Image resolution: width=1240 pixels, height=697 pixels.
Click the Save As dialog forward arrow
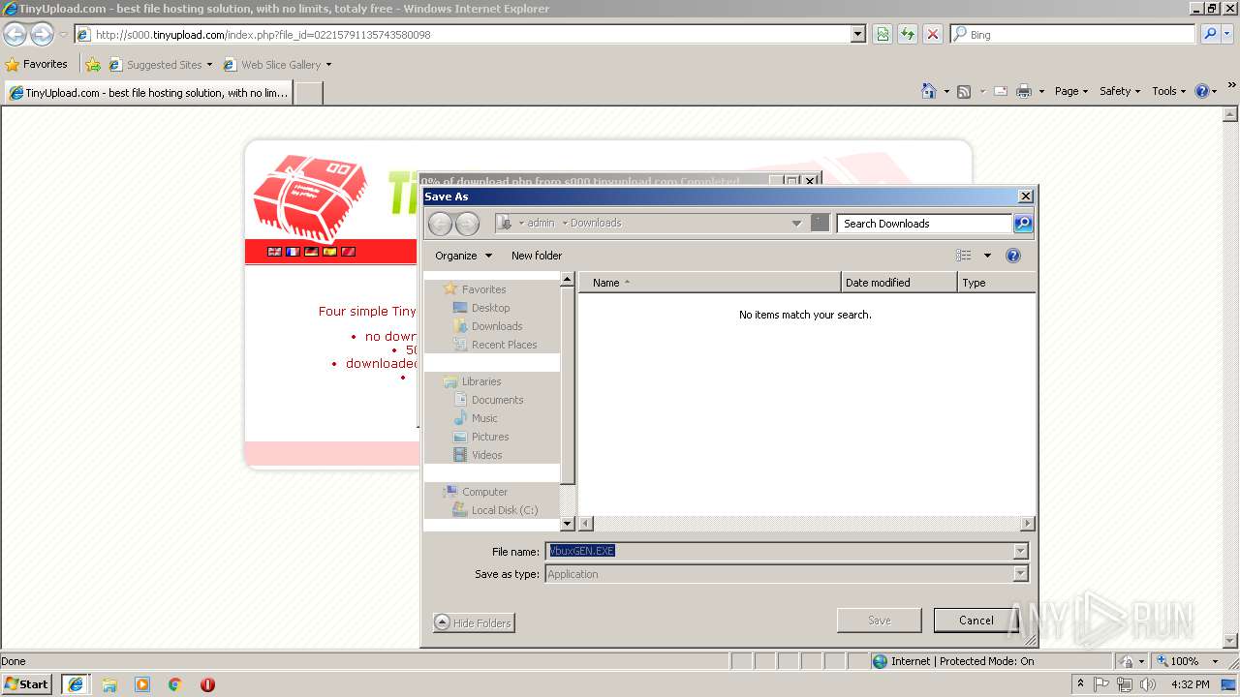467,224
